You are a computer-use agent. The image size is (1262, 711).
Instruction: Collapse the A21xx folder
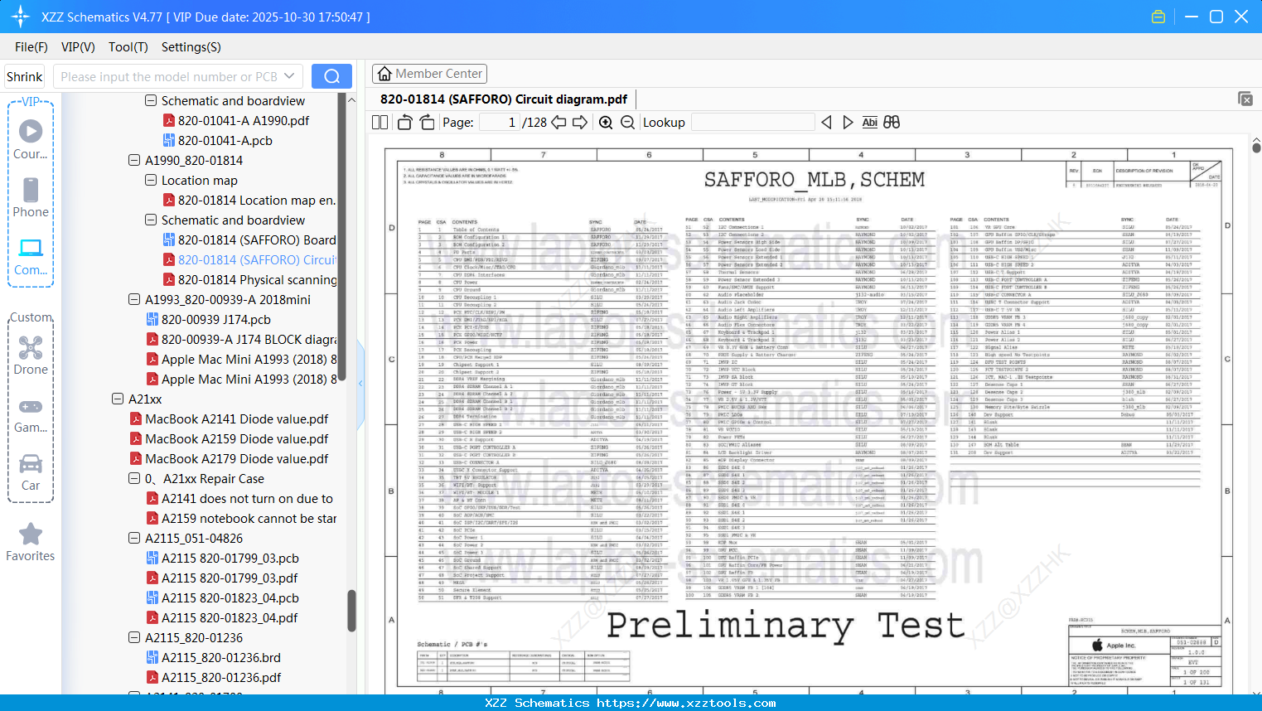[118, 399]
